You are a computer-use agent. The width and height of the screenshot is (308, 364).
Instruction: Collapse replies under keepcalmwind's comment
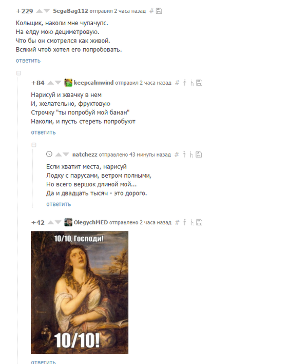[34, 145]
